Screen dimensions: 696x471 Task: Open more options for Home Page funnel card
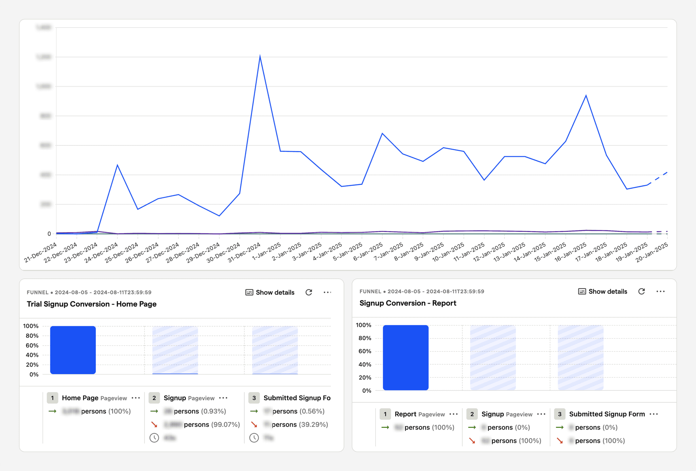pyautogui.click(x=327, y=292)
